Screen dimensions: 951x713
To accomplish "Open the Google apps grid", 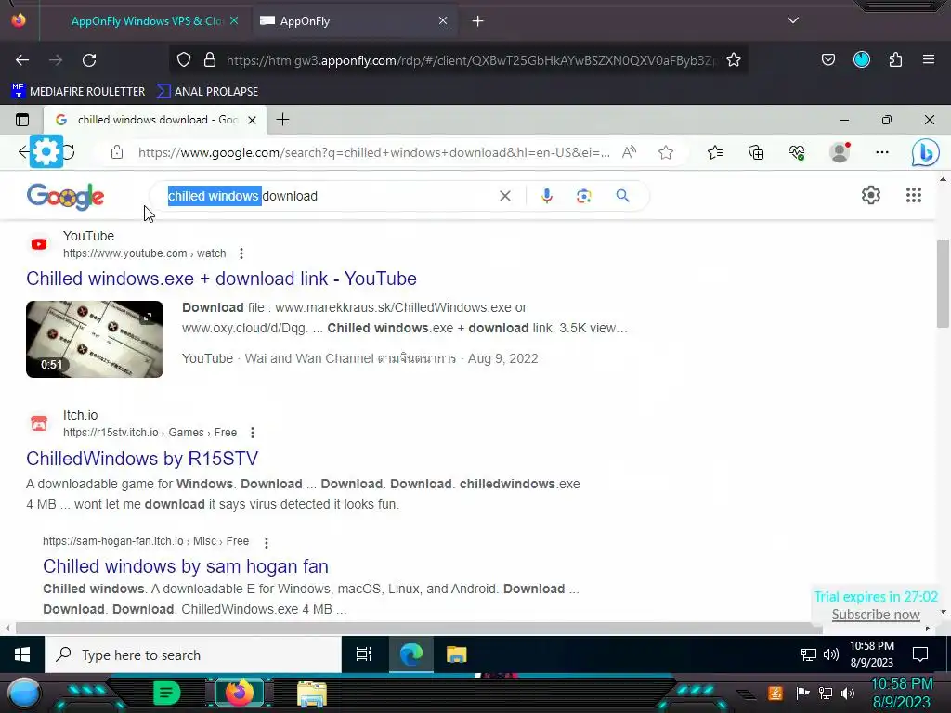I will [914, 195].
